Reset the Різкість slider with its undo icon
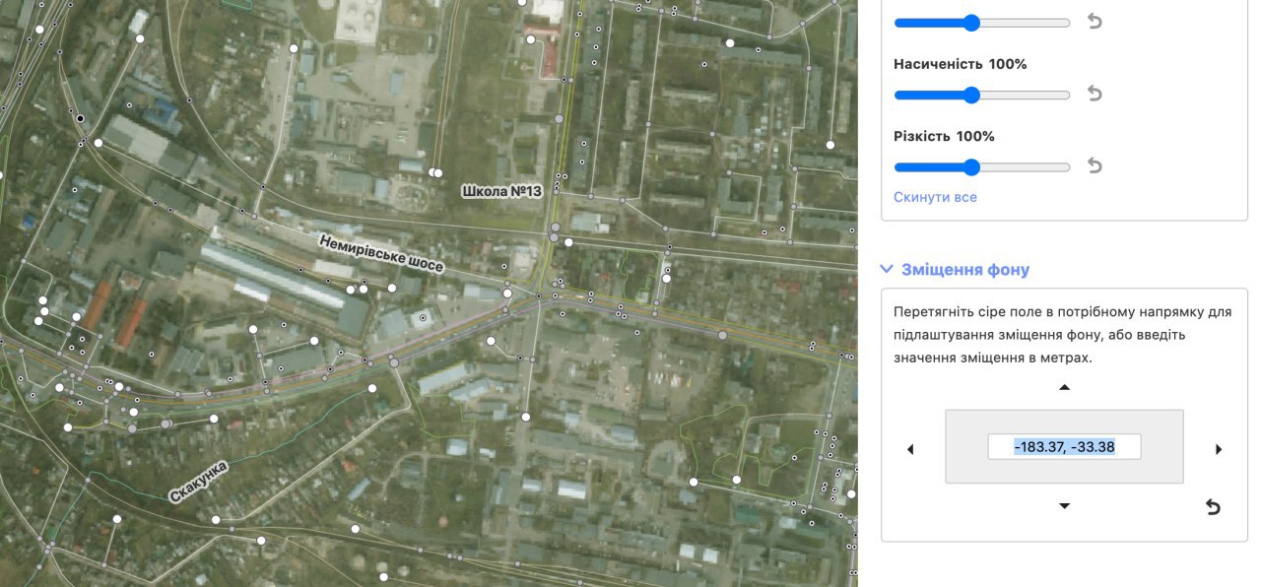Screen dimensions: 1261x587 (x=1095, y=166)
